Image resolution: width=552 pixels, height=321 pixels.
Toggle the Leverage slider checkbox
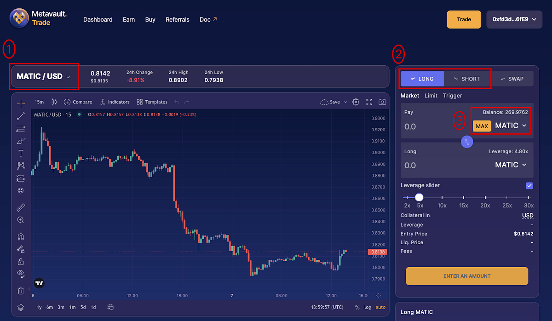click(529, 185)
